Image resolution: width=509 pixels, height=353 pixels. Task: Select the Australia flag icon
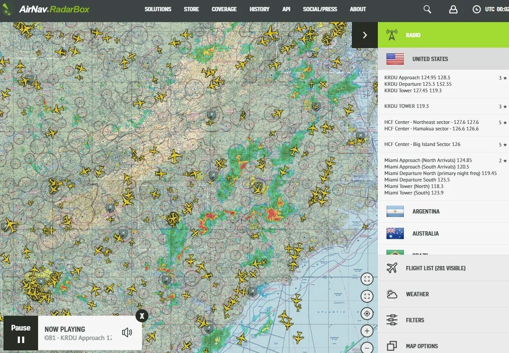[395, 233]
